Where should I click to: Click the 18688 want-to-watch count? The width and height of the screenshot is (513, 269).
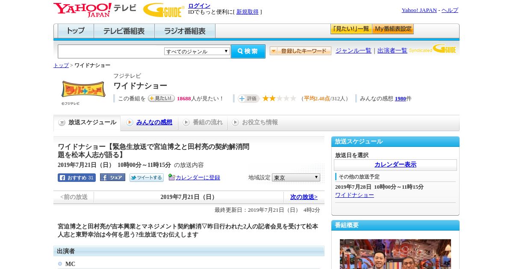pos(184,99)
